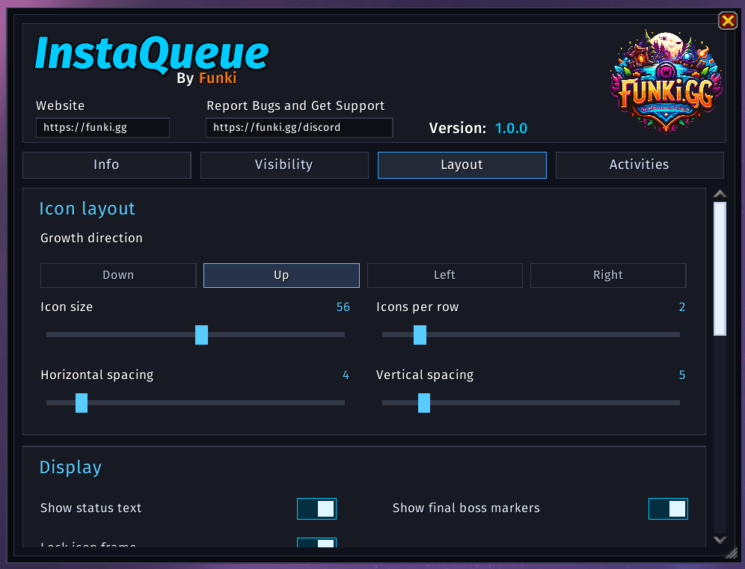Click the Icon layout section heading
Image resolution: width=745 pixels, height=569 pixels.
[x=88, y=209]
